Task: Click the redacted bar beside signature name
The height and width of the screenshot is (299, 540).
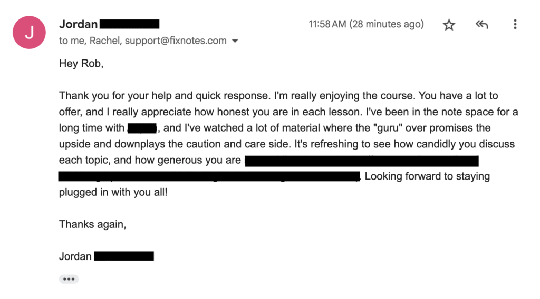Action: 124,256
